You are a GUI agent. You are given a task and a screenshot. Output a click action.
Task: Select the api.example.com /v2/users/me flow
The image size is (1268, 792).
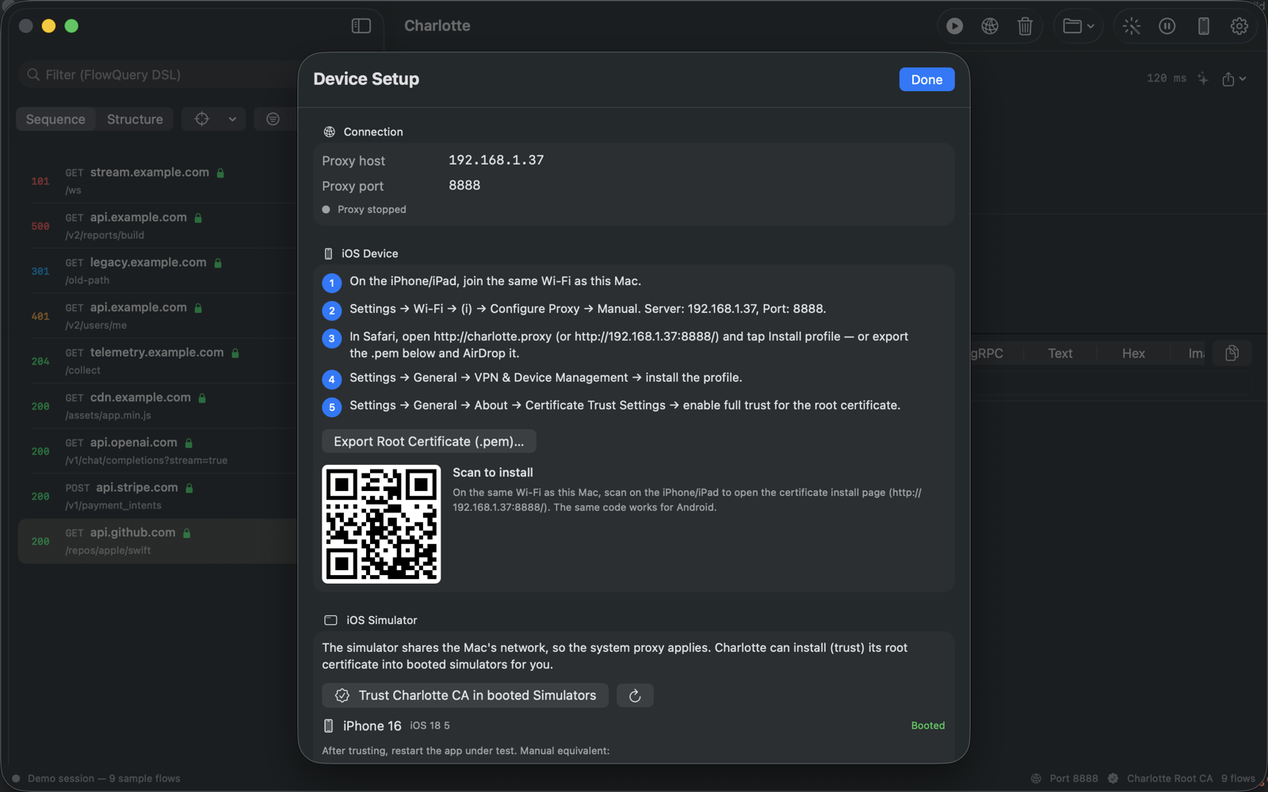[x=157, y=316]
